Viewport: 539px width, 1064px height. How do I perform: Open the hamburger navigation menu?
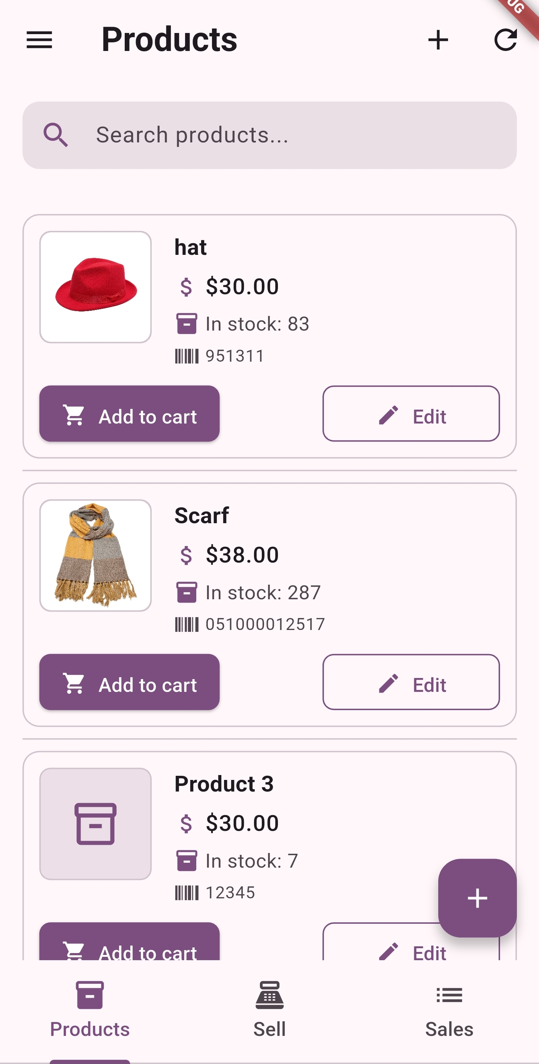[x=39, y=40]
